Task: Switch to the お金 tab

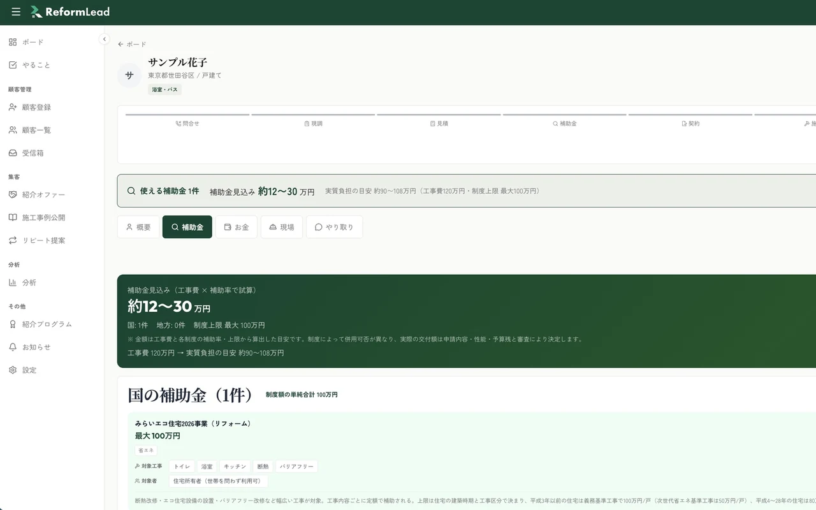Action: point(237,227)
